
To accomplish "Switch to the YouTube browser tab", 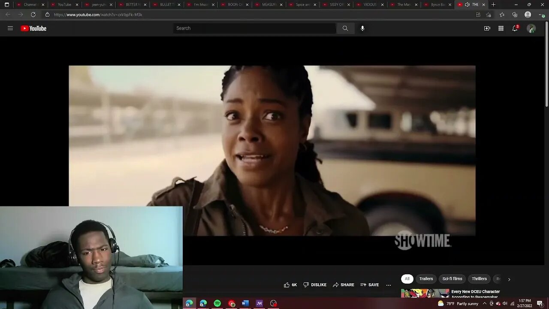I will 64,5.
